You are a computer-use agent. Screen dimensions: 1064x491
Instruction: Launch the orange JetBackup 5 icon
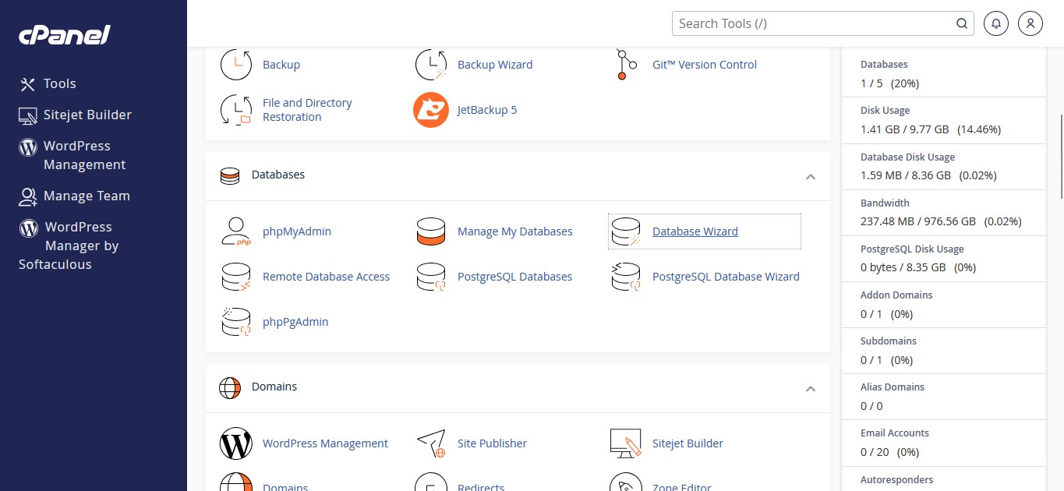tap(431, 110)
